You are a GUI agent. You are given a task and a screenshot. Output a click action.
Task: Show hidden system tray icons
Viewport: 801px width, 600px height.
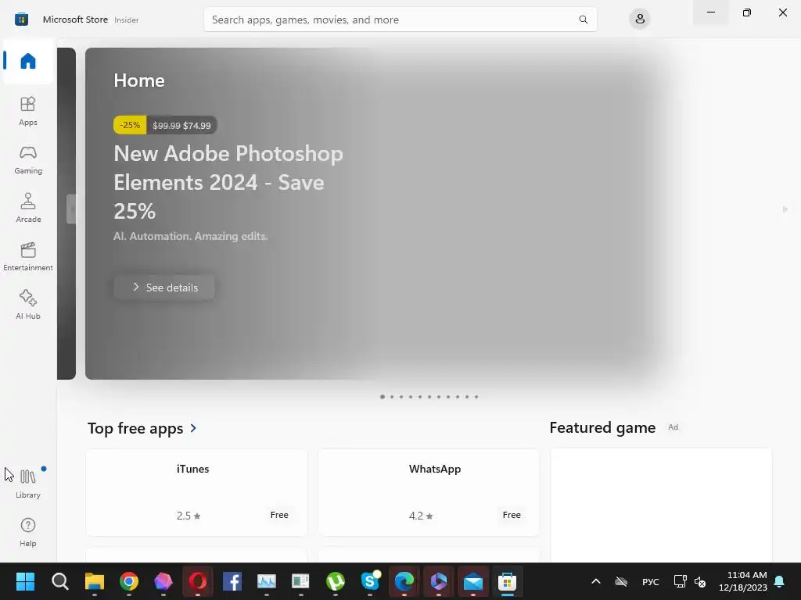[x=595, y=581]
